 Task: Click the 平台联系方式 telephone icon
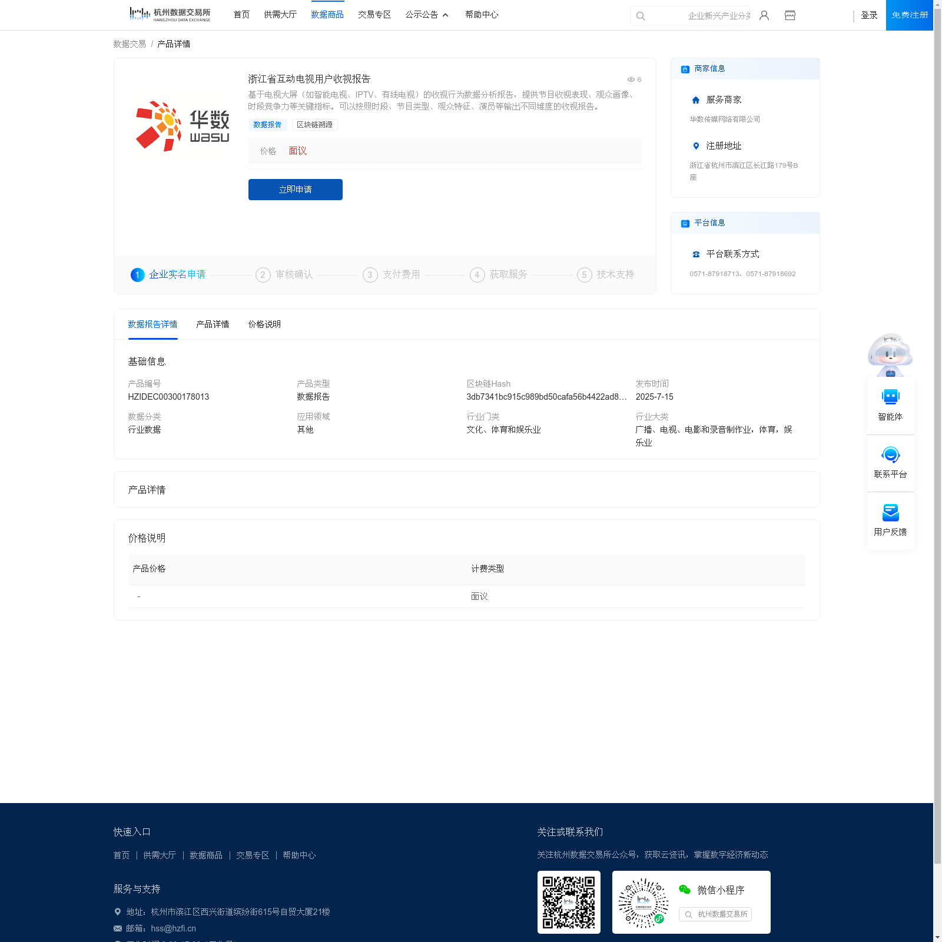pos(696,254)
